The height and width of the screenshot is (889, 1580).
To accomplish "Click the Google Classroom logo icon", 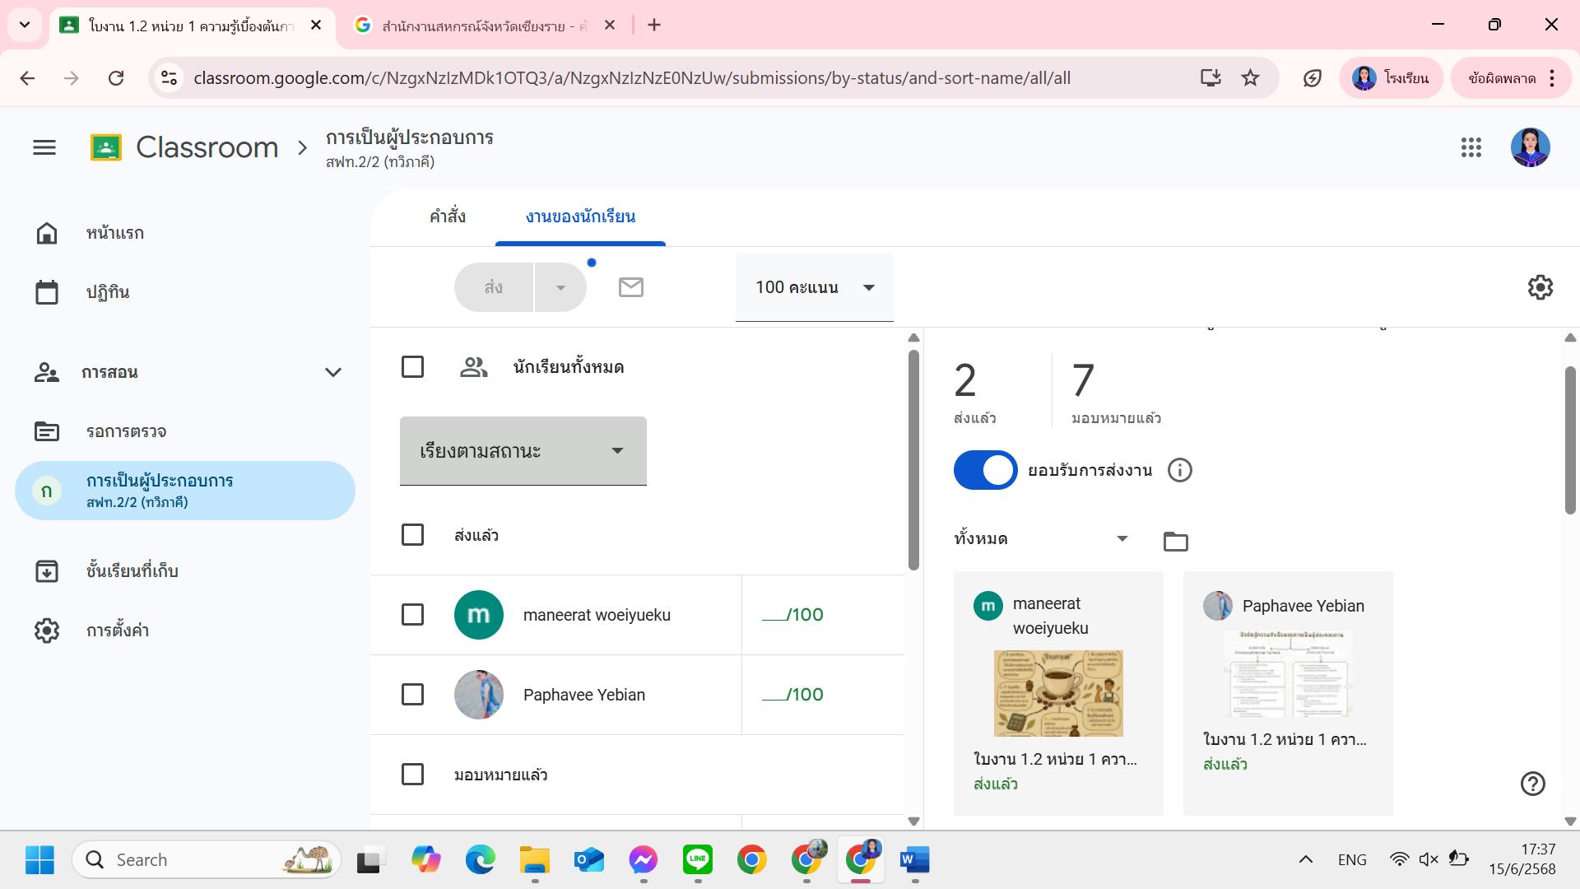I will coord(105,147).
